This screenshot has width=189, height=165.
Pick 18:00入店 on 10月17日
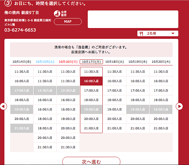click(91, 100)
